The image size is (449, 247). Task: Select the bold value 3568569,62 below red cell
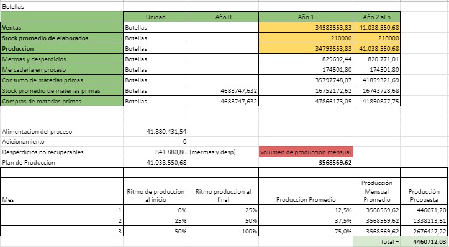pos(306,162)
